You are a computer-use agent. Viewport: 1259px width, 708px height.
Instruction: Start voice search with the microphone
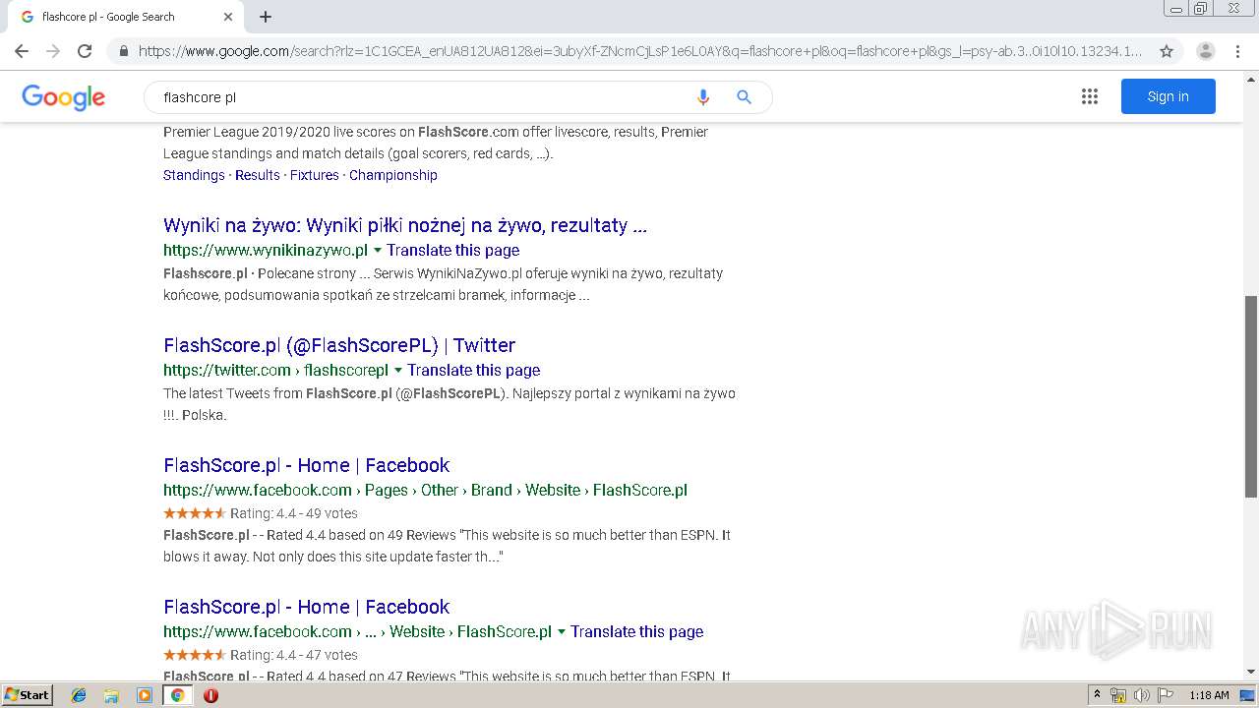tap(702, 97)
